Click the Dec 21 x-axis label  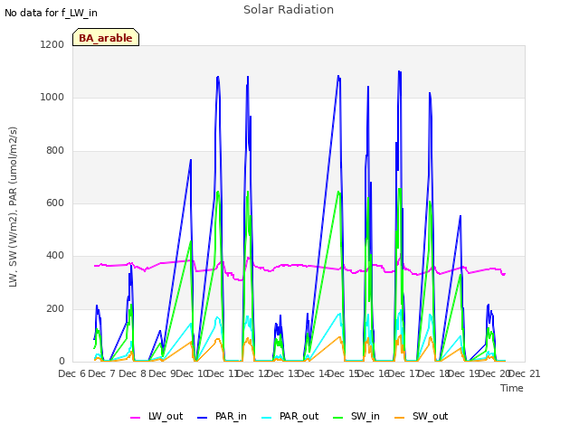(x=524, y=373)
